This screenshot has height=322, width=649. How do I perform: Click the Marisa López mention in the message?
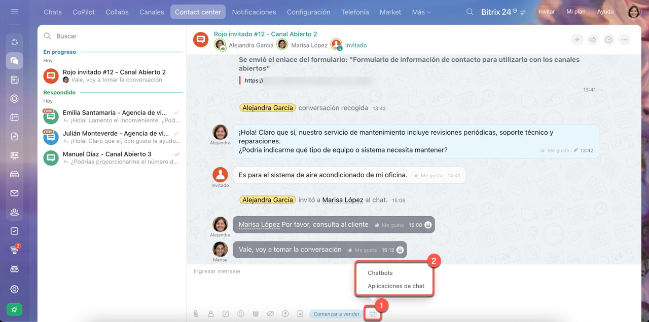coord(259,224)
